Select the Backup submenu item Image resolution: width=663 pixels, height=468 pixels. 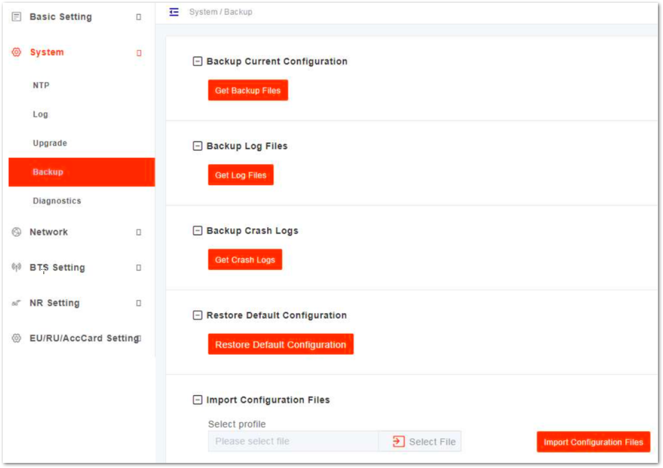click(81, 172)
